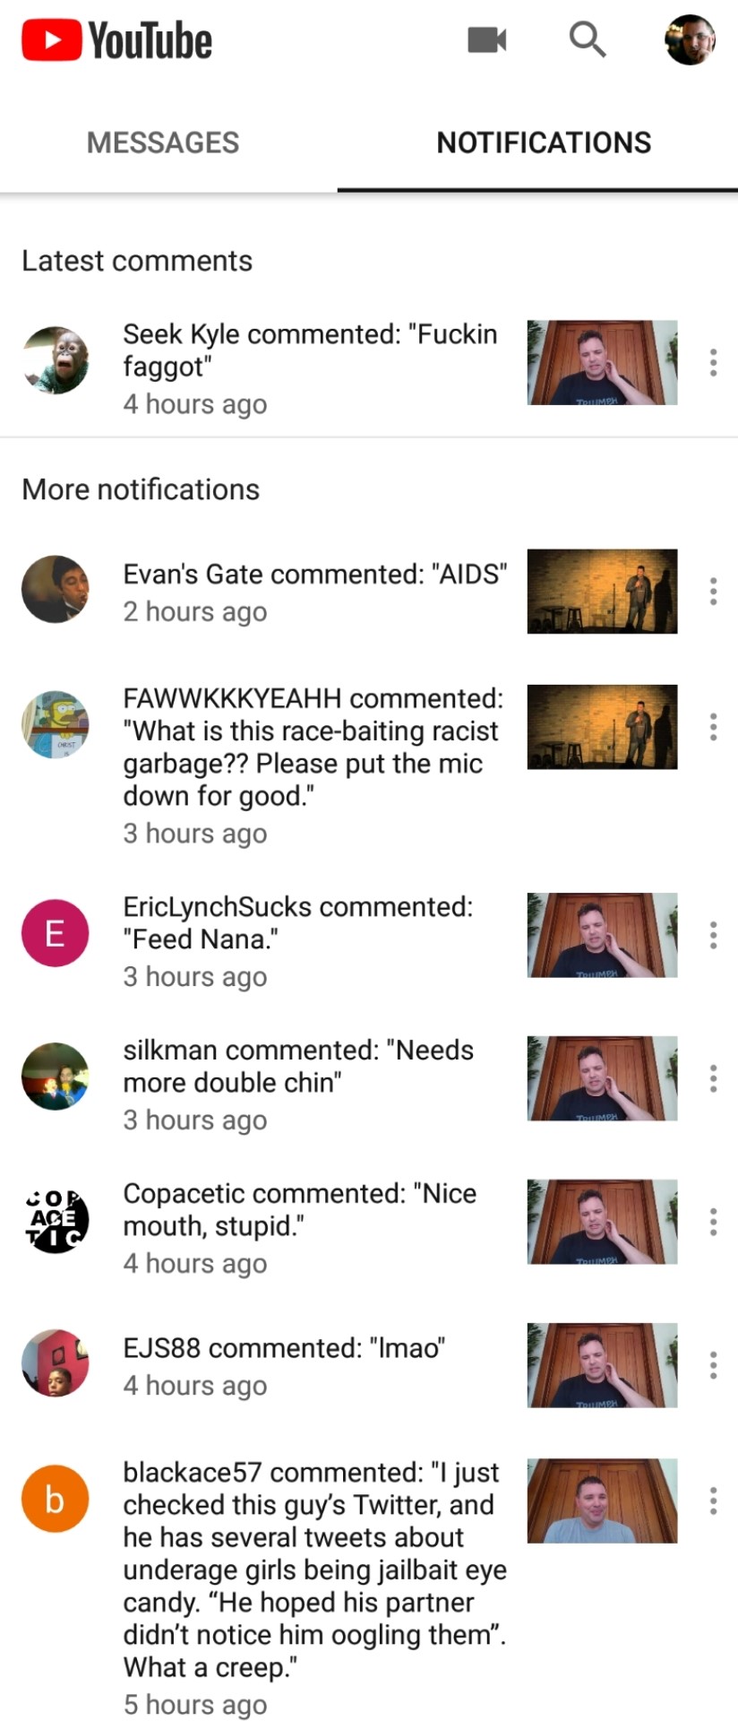
Task: Open the video thumbnail next to the blackace57 comment
Action: 602,1500
